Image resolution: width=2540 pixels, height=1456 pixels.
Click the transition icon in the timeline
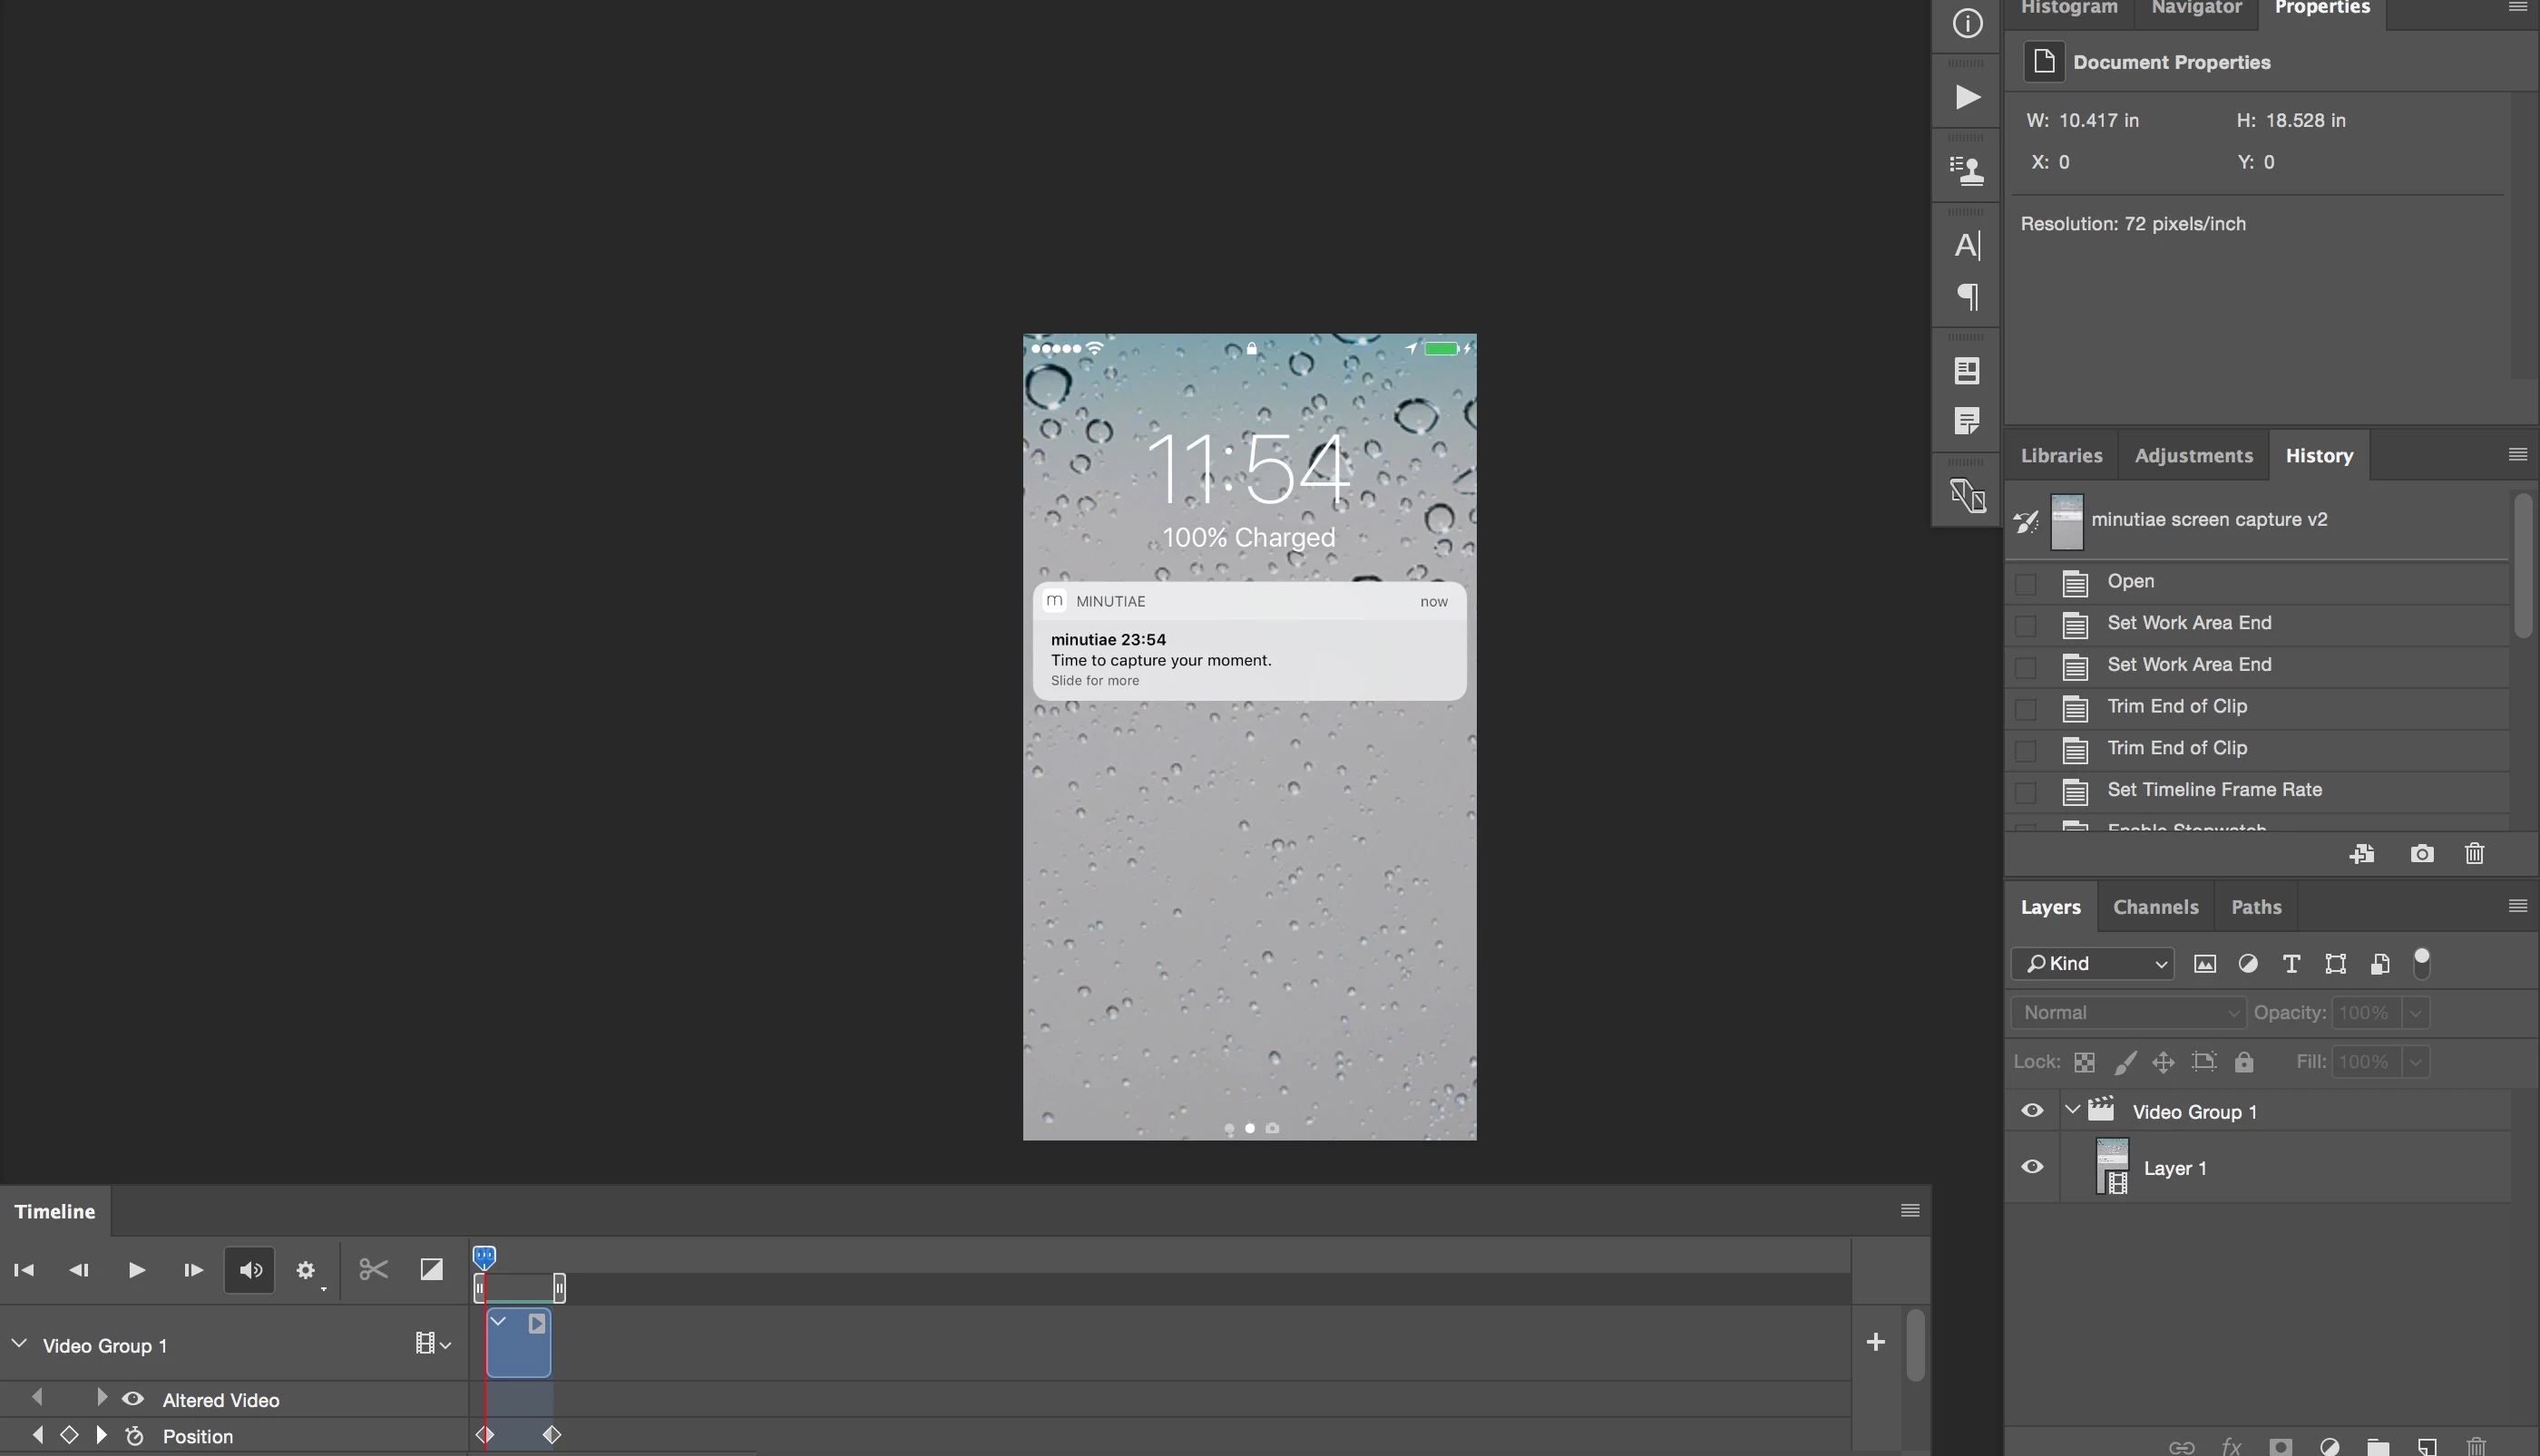click(x=431, y=1270)
